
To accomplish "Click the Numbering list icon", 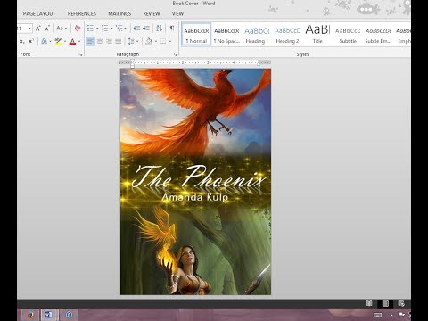I will click(x=104, y=29).
